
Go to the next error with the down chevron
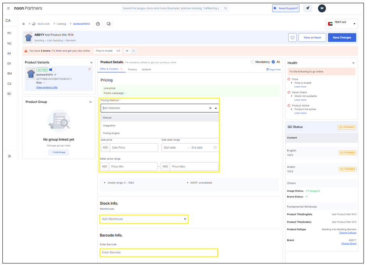(x=127, y=51)
